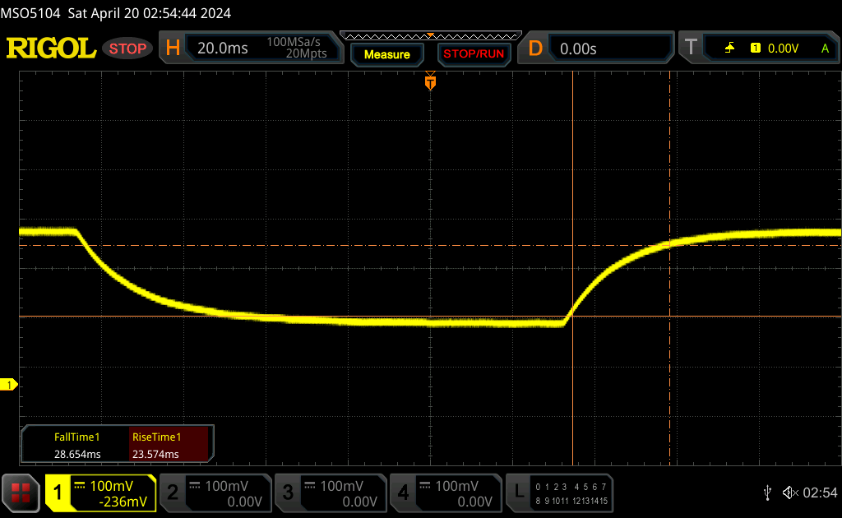
Task: Click the waveform memory overview bar at the top
Action: pos(430,35)
